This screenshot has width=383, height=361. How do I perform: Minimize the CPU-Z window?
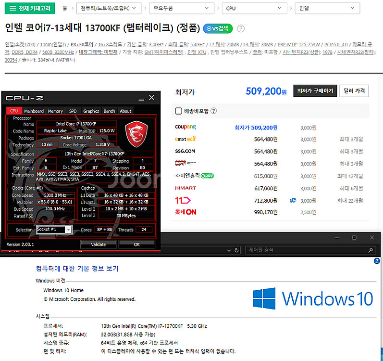(141, 99)
